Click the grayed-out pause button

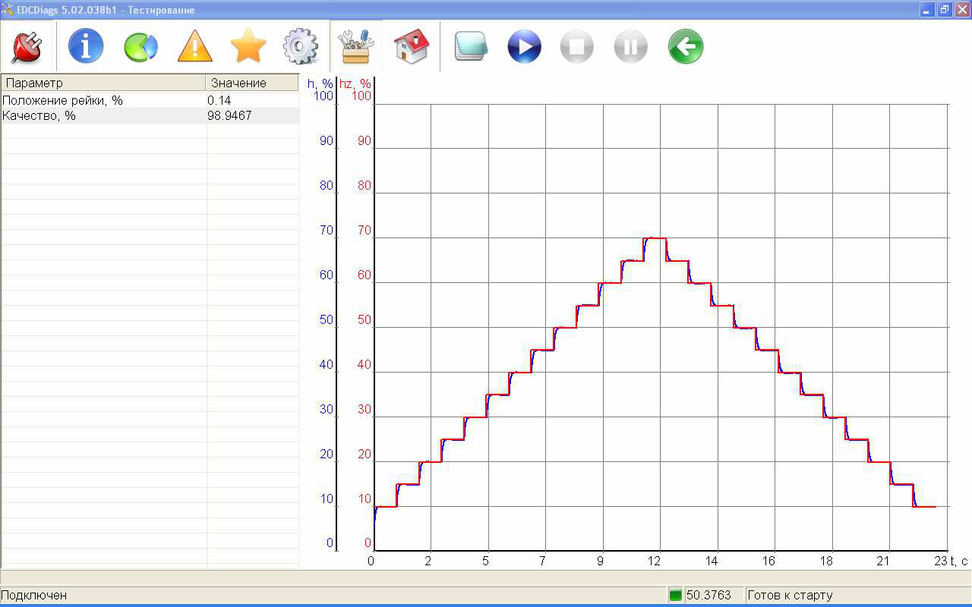point(630,47)
